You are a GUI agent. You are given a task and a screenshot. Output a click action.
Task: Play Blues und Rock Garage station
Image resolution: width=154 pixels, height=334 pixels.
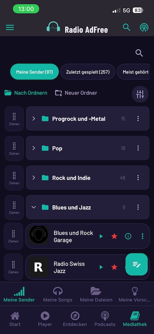click(101, 236)
